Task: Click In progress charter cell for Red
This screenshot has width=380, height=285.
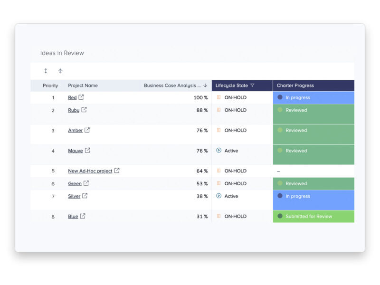Action: coord(313,97)
